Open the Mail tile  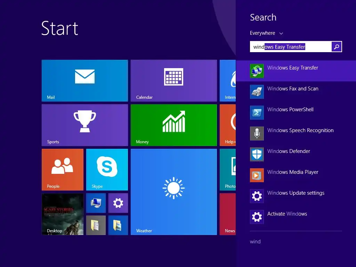pos(85,81)
